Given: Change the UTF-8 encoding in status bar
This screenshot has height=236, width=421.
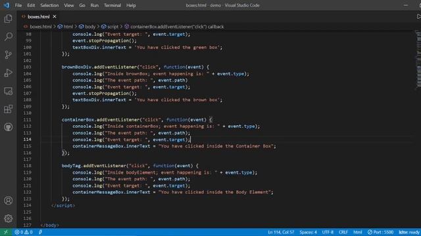Looking at the screenshot, I should 328,232.
